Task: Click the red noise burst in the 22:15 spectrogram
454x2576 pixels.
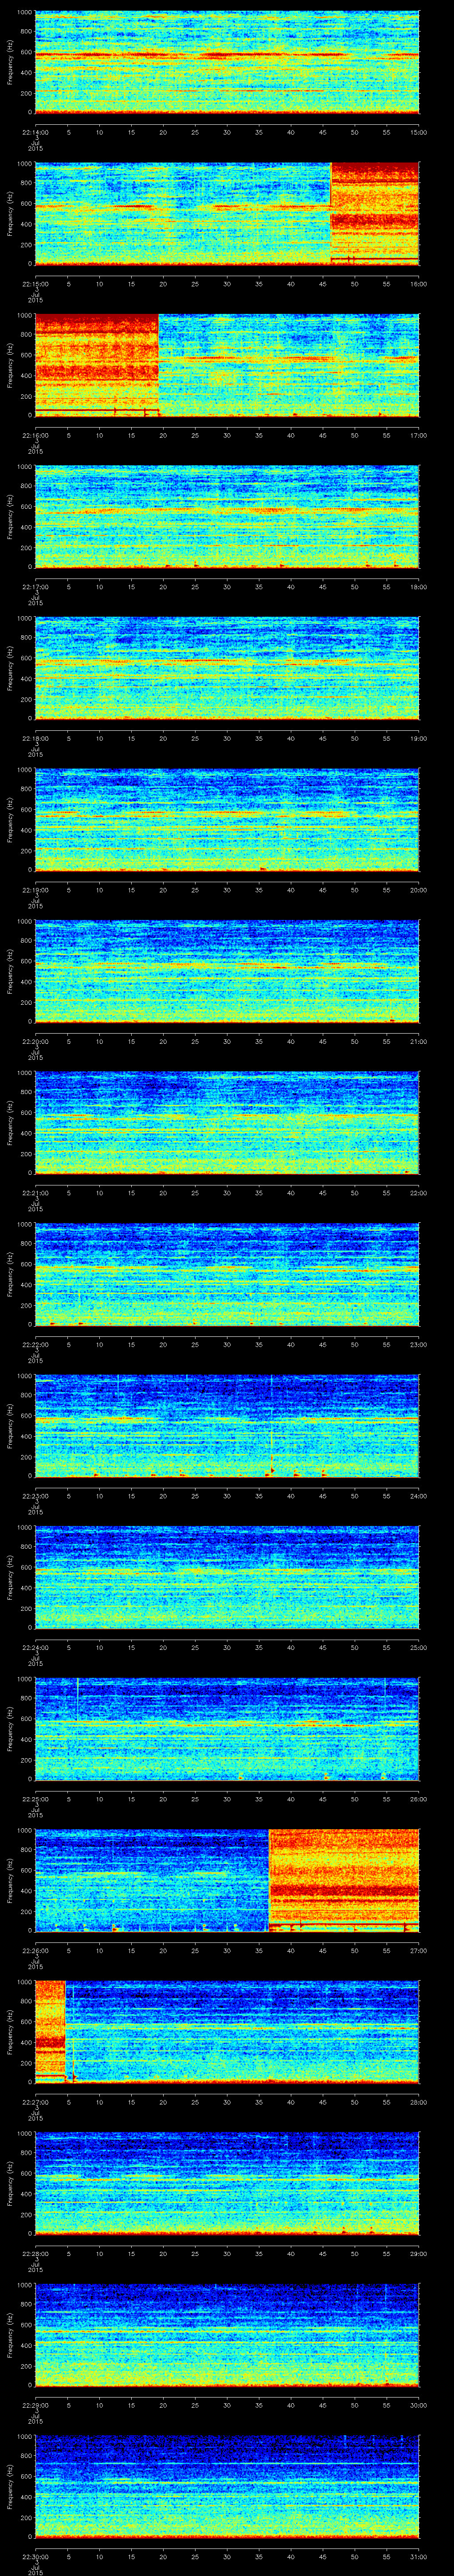Action: pyautogui.click(x=374, y=212)
